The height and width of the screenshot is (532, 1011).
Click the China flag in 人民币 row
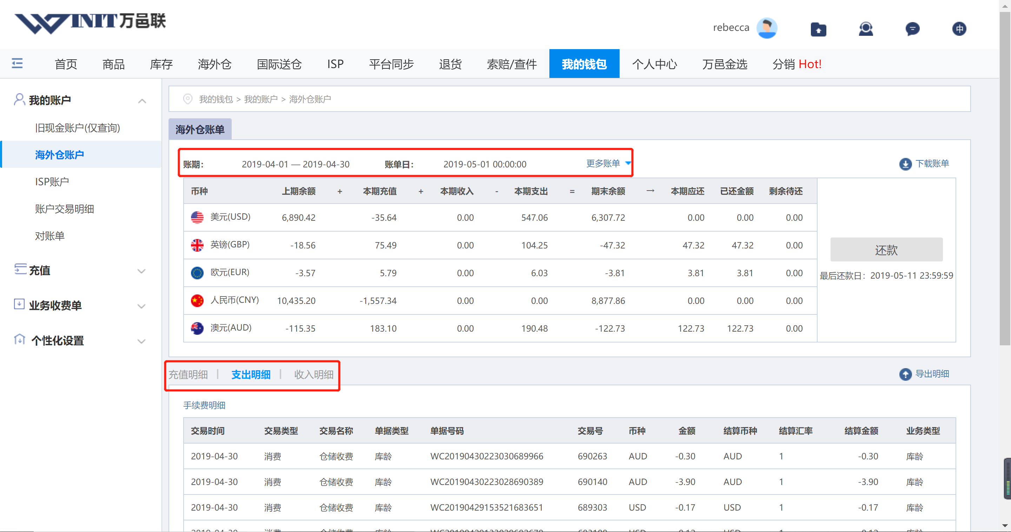point(197,300)
